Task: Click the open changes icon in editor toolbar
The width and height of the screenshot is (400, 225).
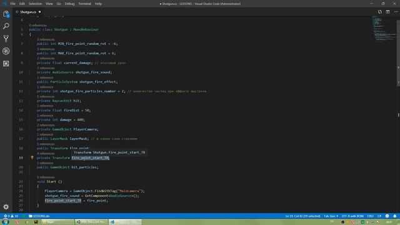Action: (380, 12)
